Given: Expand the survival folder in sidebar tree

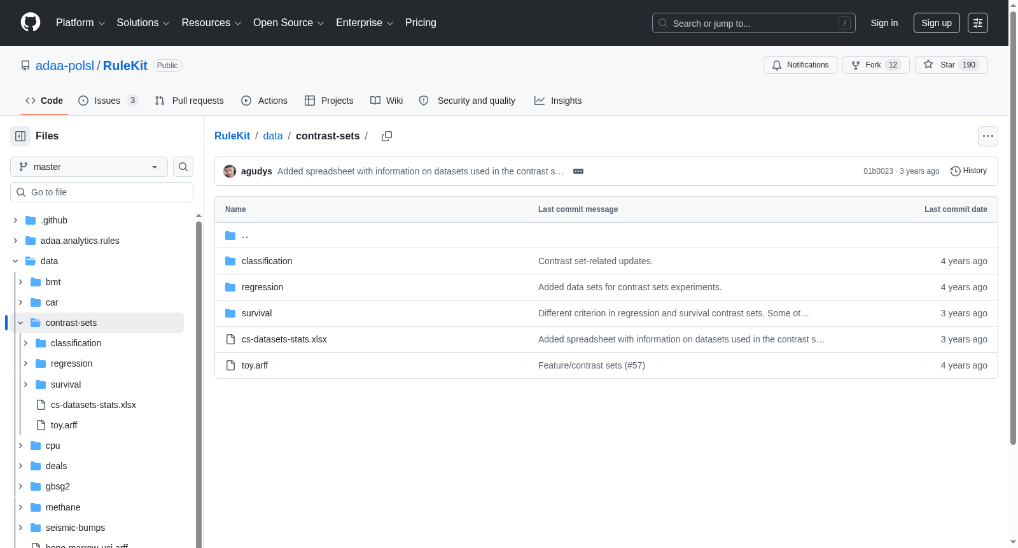Looking at the screenshot, I should pyautogui.click(x=25, y=384).
